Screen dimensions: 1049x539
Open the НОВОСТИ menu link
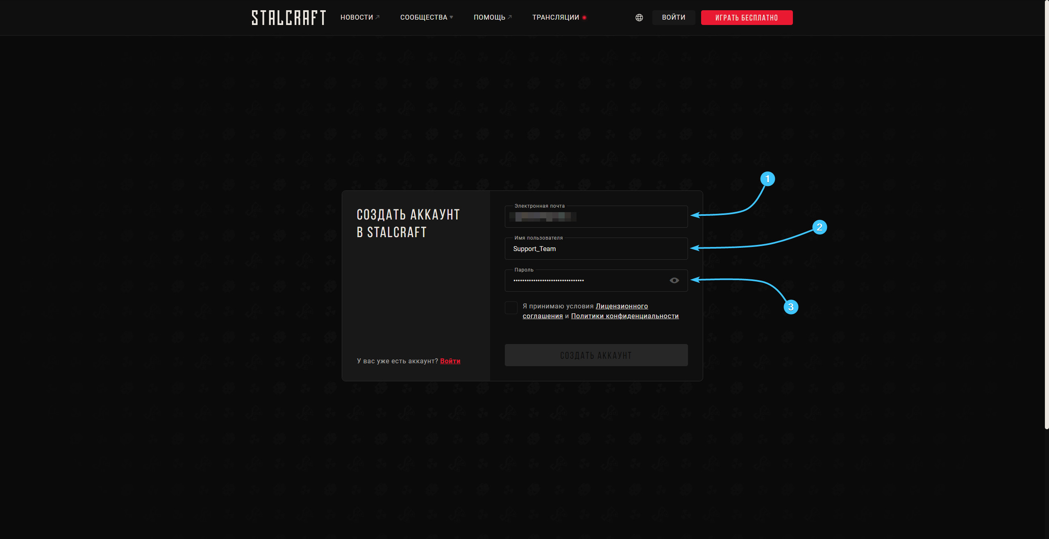(x=360, y=17)
